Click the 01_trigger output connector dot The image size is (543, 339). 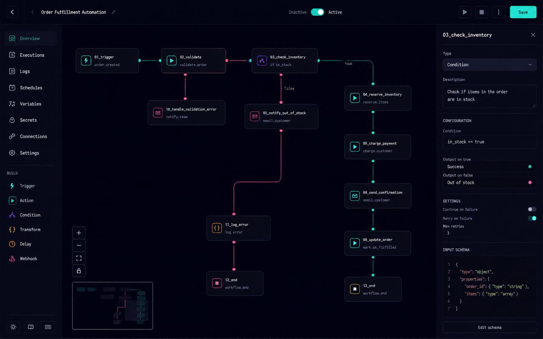(140, 61)
